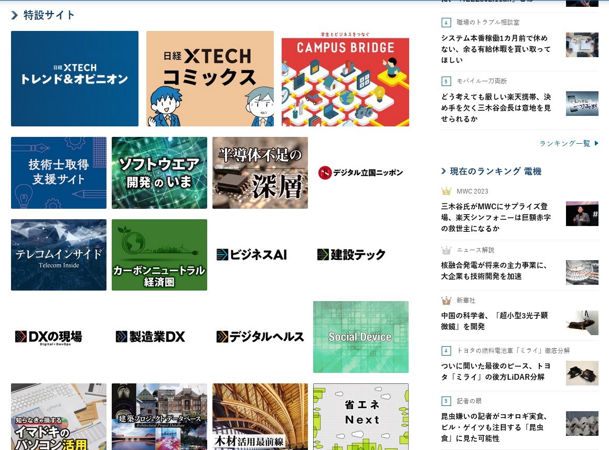Open the Social Device tile
The height and width of the screenshot is (450, 609).
pyautogui.click(x=361, y=337)
